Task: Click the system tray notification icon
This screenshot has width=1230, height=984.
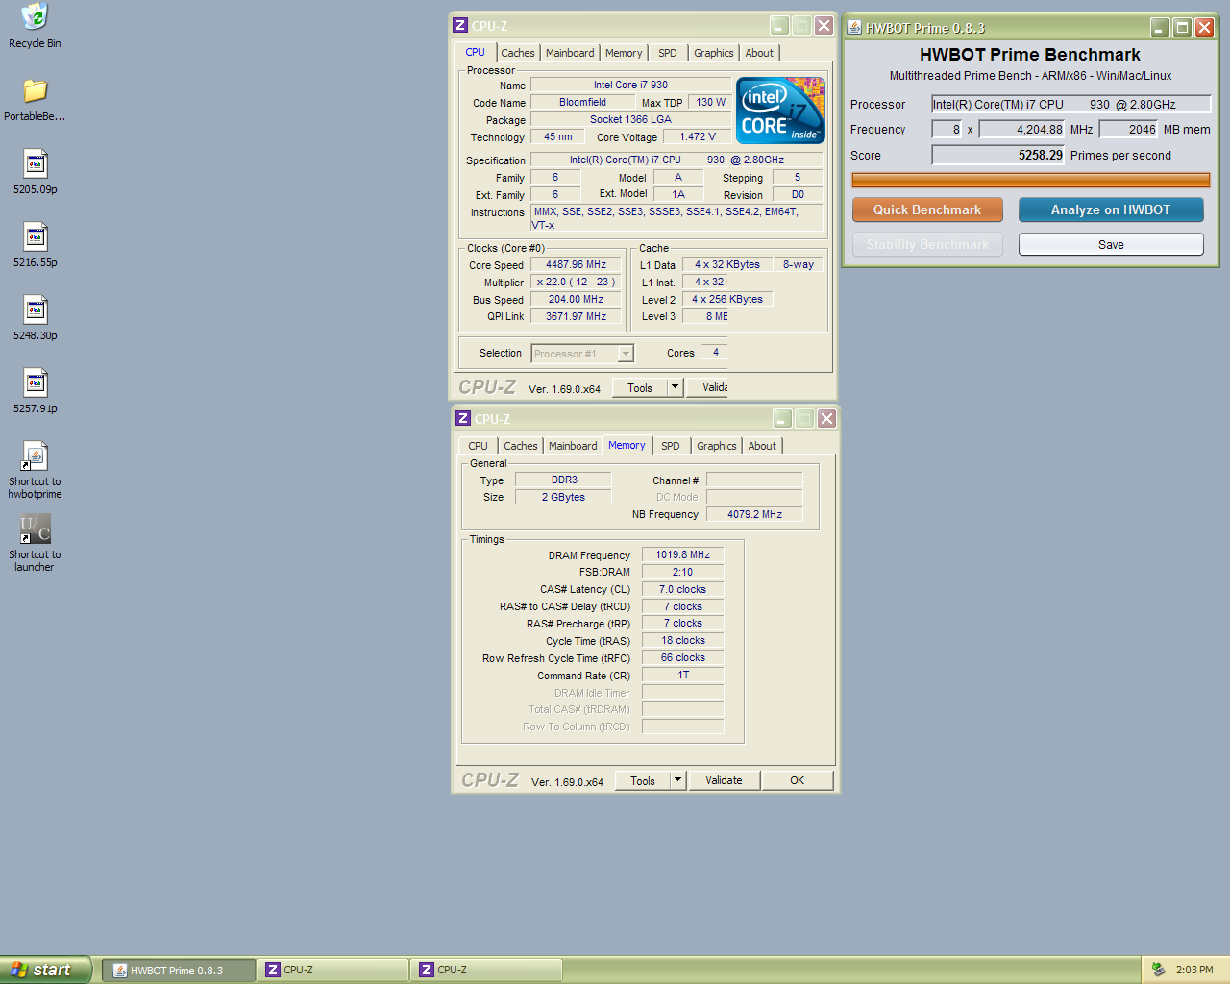Action: (1159, 970)
